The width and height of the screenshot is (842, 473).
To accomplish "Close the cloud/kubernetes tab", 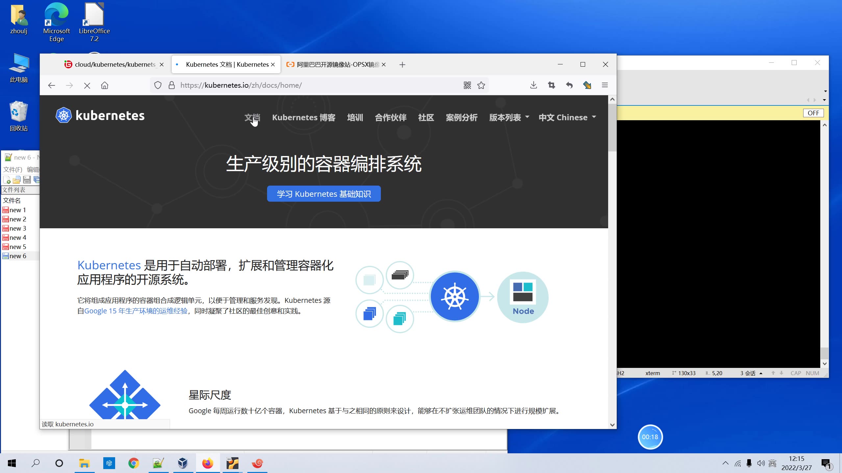I will point(161,65).
